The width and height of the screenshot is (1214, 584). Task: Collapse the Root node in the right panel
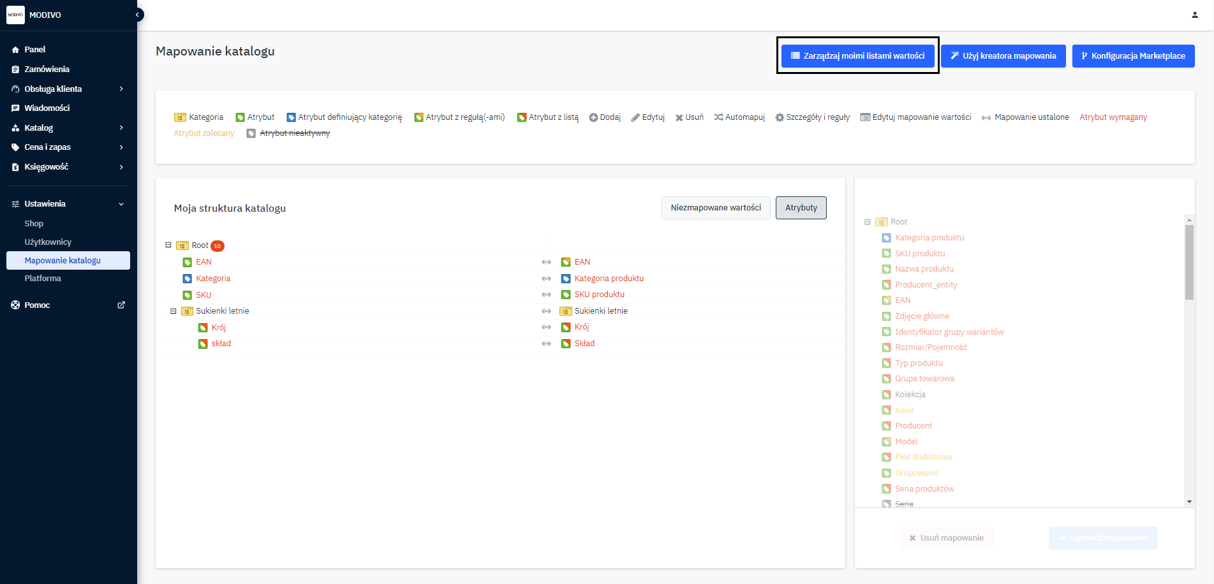[x=867, y=222]
